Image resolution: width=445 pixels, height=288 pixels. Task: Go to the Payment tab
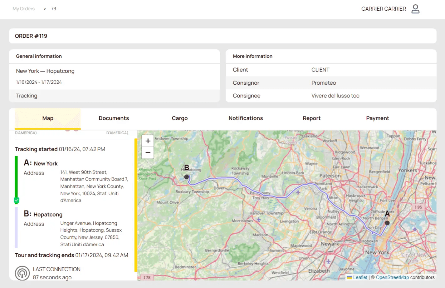(377, 118)
